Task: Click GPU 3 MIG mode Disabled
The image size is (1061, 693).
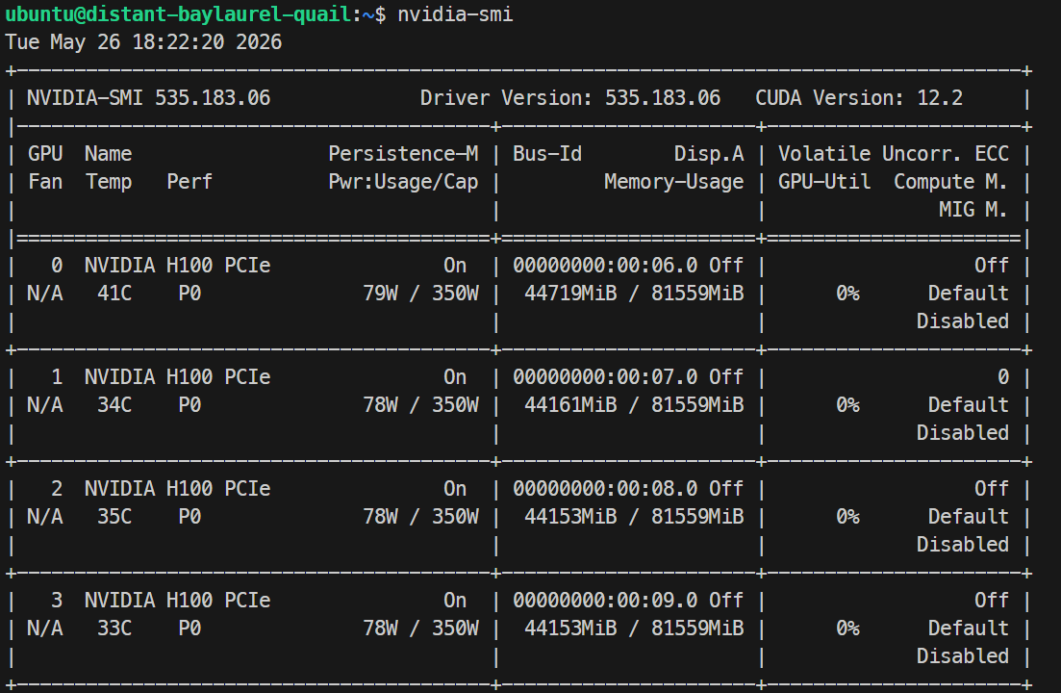Action: pyautogui.click(x=962, y=655)
